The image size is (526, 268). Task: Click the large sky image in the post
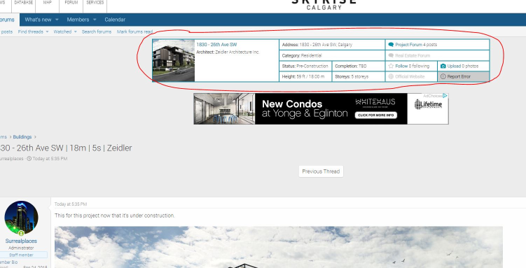(x=279, y=247)
